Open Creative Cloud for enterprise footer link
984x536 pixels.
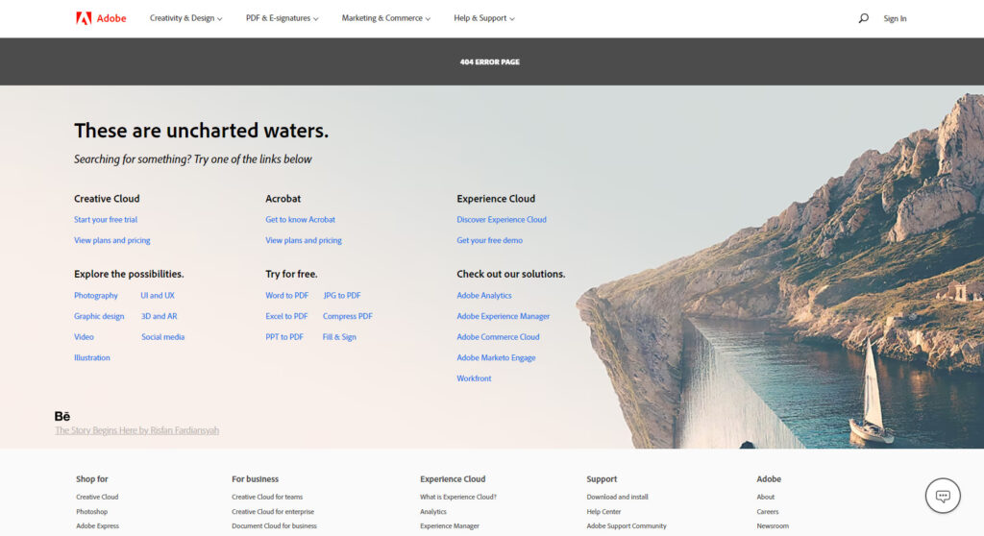tap(272, 512)
